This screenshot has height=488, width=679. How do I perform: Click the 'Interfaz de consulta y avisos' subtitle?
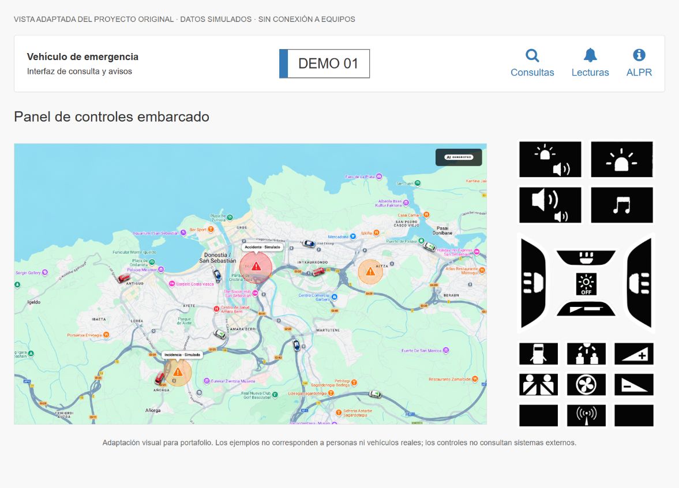click(80, 72)
